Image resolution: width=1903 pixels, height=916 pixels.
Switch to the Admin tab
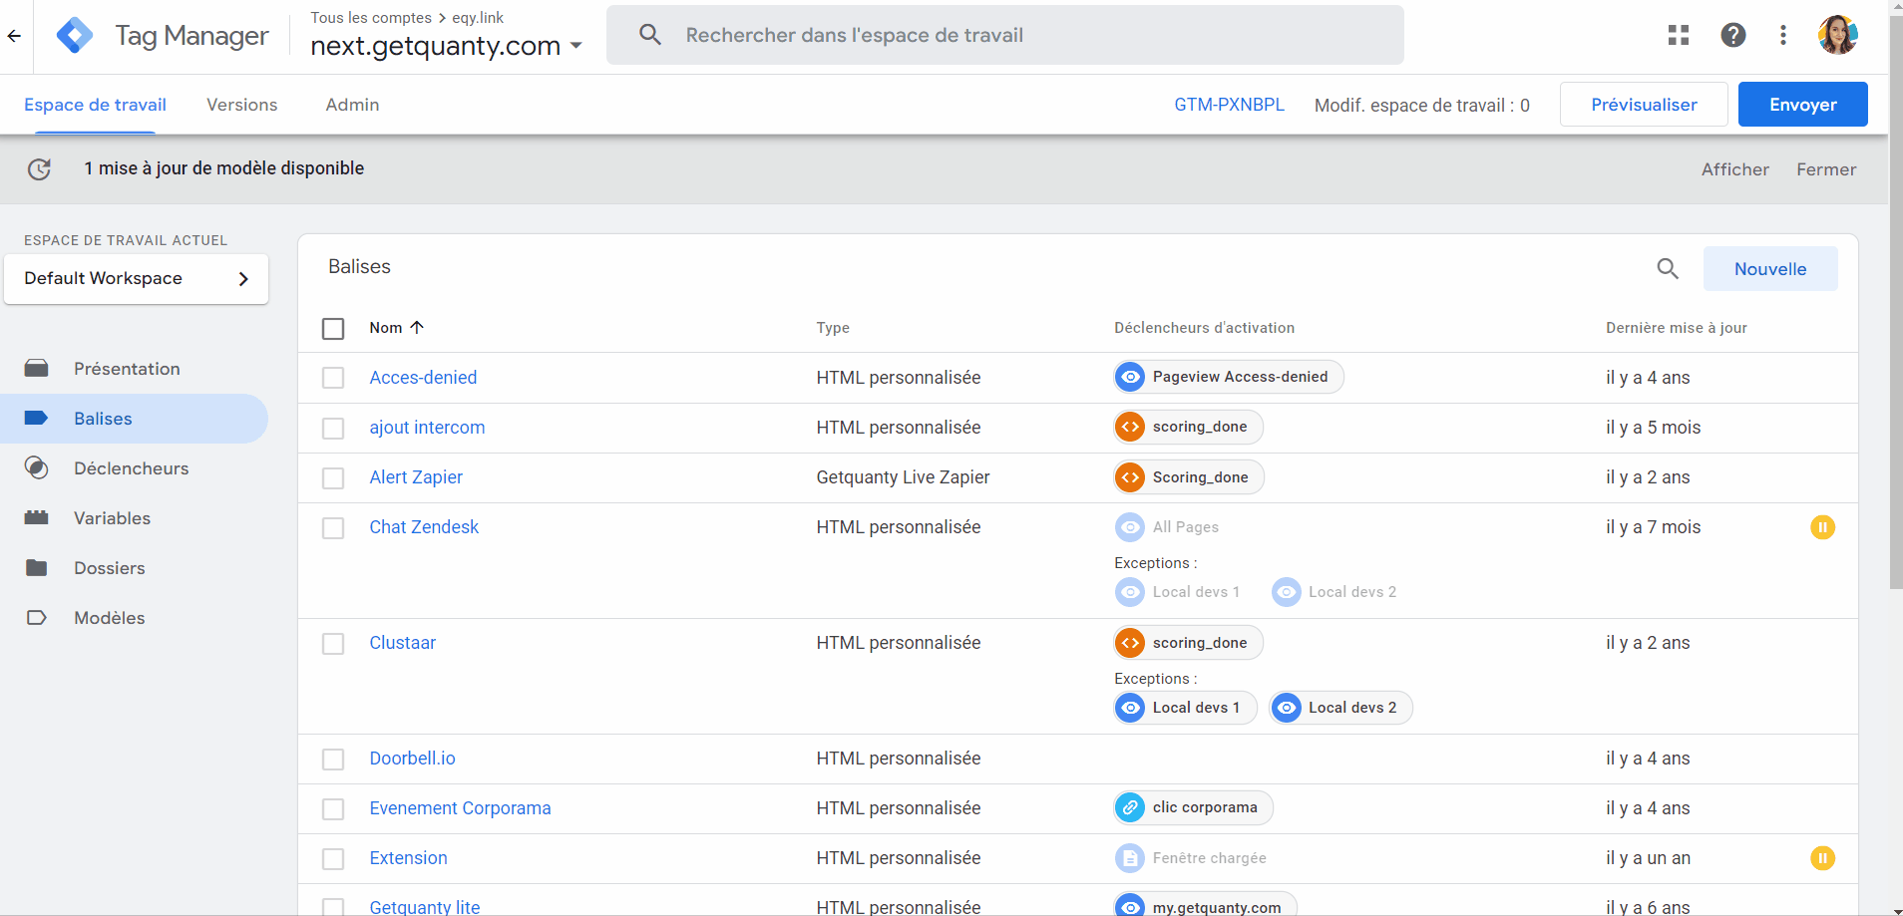pos(352,105)
